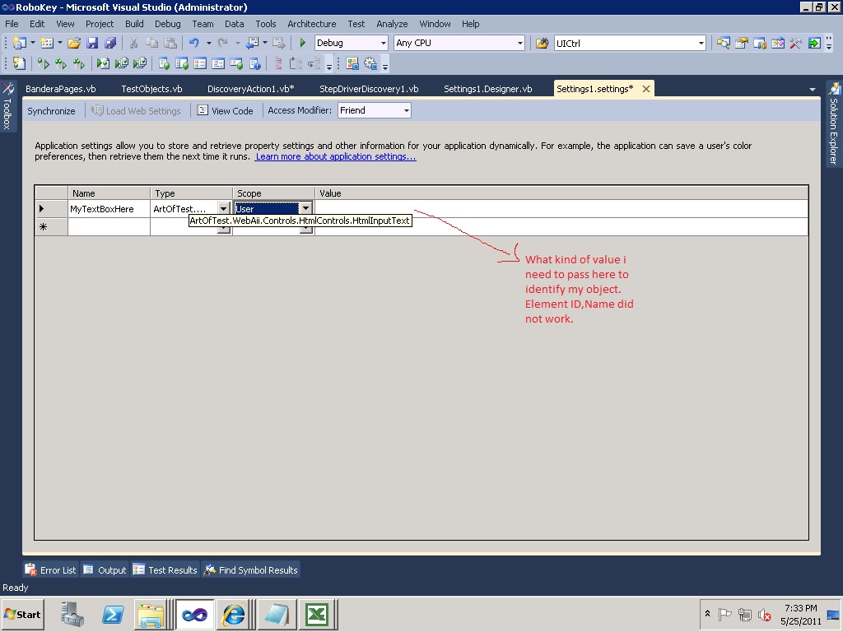843x632 pixels.
Task: Click the Windows Start button
Action: (x=22, y=614)
